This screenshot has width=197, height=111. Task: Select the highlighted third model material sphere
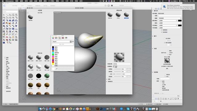coord(127,14)
